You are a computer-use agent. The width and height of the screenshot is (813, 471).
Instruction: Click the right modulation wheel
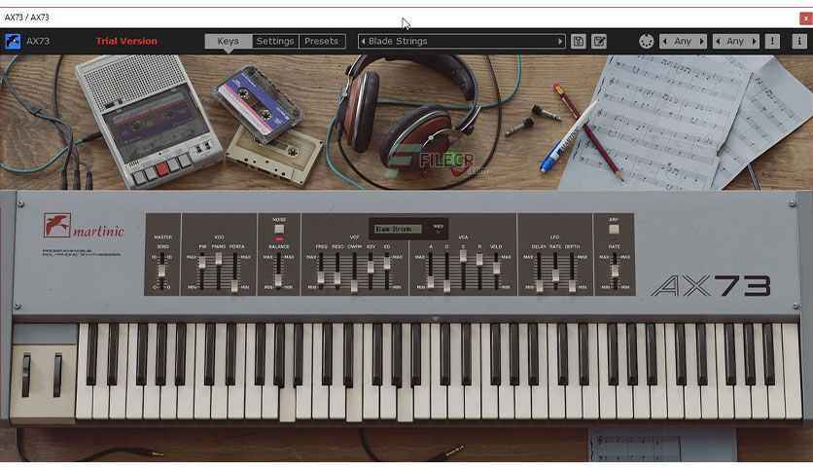pos(57,375)
